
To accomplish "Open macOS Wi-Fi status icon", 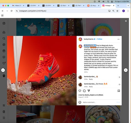I will click(99, 1).
